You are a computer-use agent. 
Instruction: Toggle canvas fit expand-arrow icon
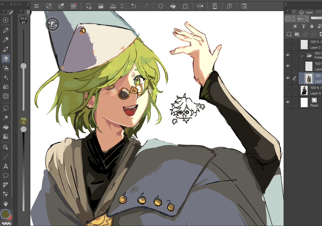[49, 6]
